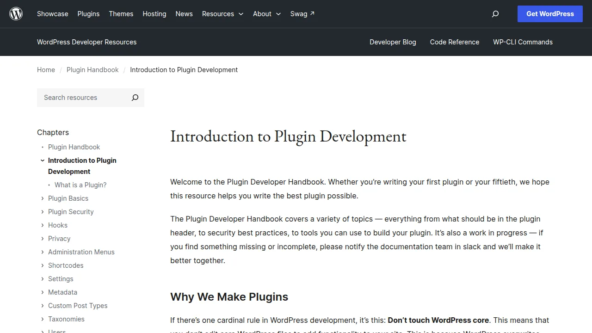Select Introduction to Plugin Development chapter link

(x=82, y=166)
